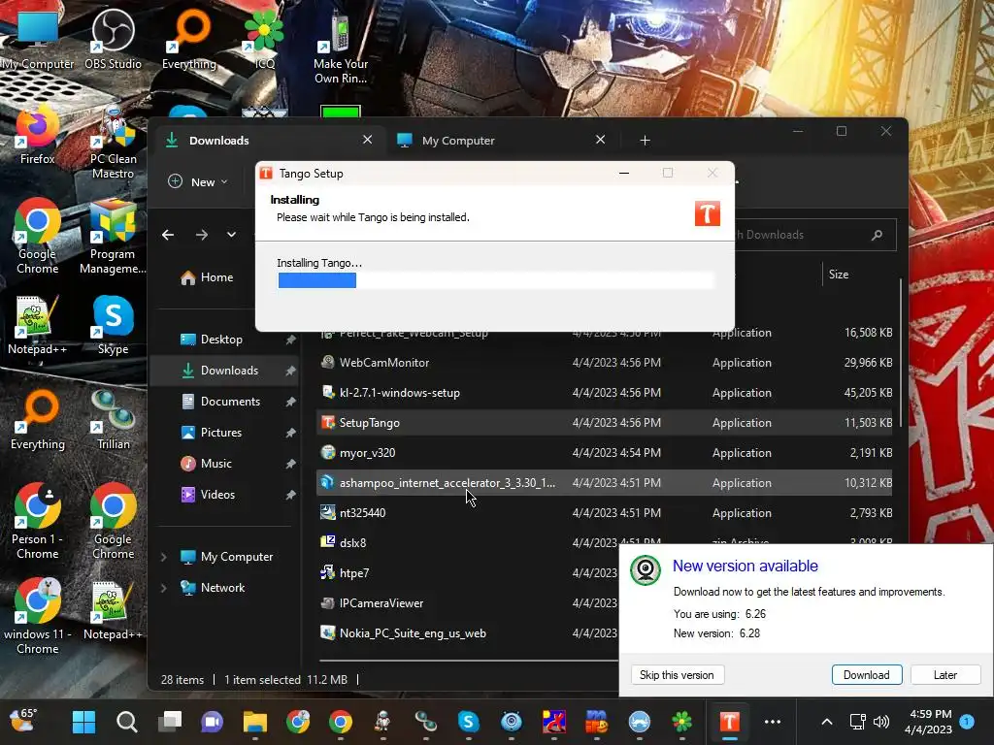994x745 pixels.
Task: Open Trillian desktop shortcut
Action: pos(113,419)
